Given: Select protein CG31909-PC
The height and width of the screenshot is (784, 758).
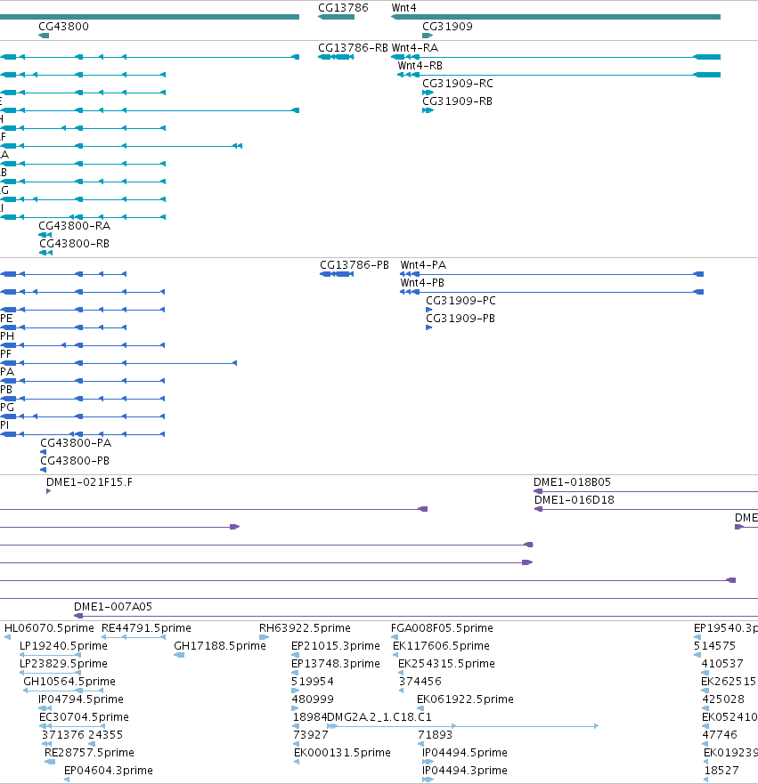Looking at the screenshot, I should click(x=461, y=301).
